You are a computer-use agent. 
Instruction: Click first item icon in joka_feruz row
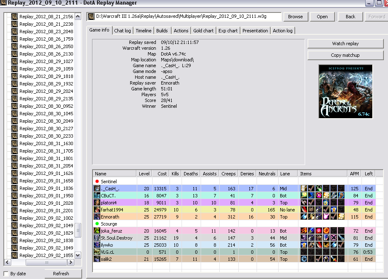pos(303,231)
